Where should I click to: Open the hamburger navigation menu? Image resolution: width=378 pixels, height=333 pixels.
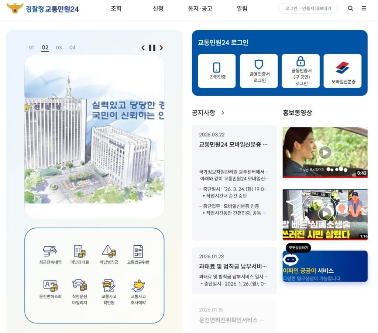(x=364, y=8)
